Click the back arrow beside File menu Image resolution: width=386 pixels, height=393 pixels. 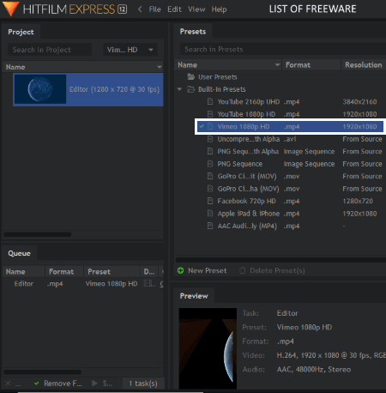[140, 9]
